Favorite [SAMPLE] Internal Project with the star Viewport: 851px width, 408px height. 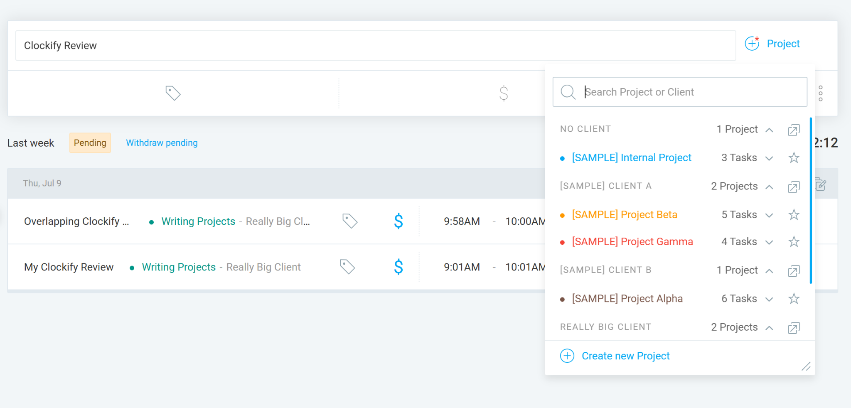tap(794, 158)
